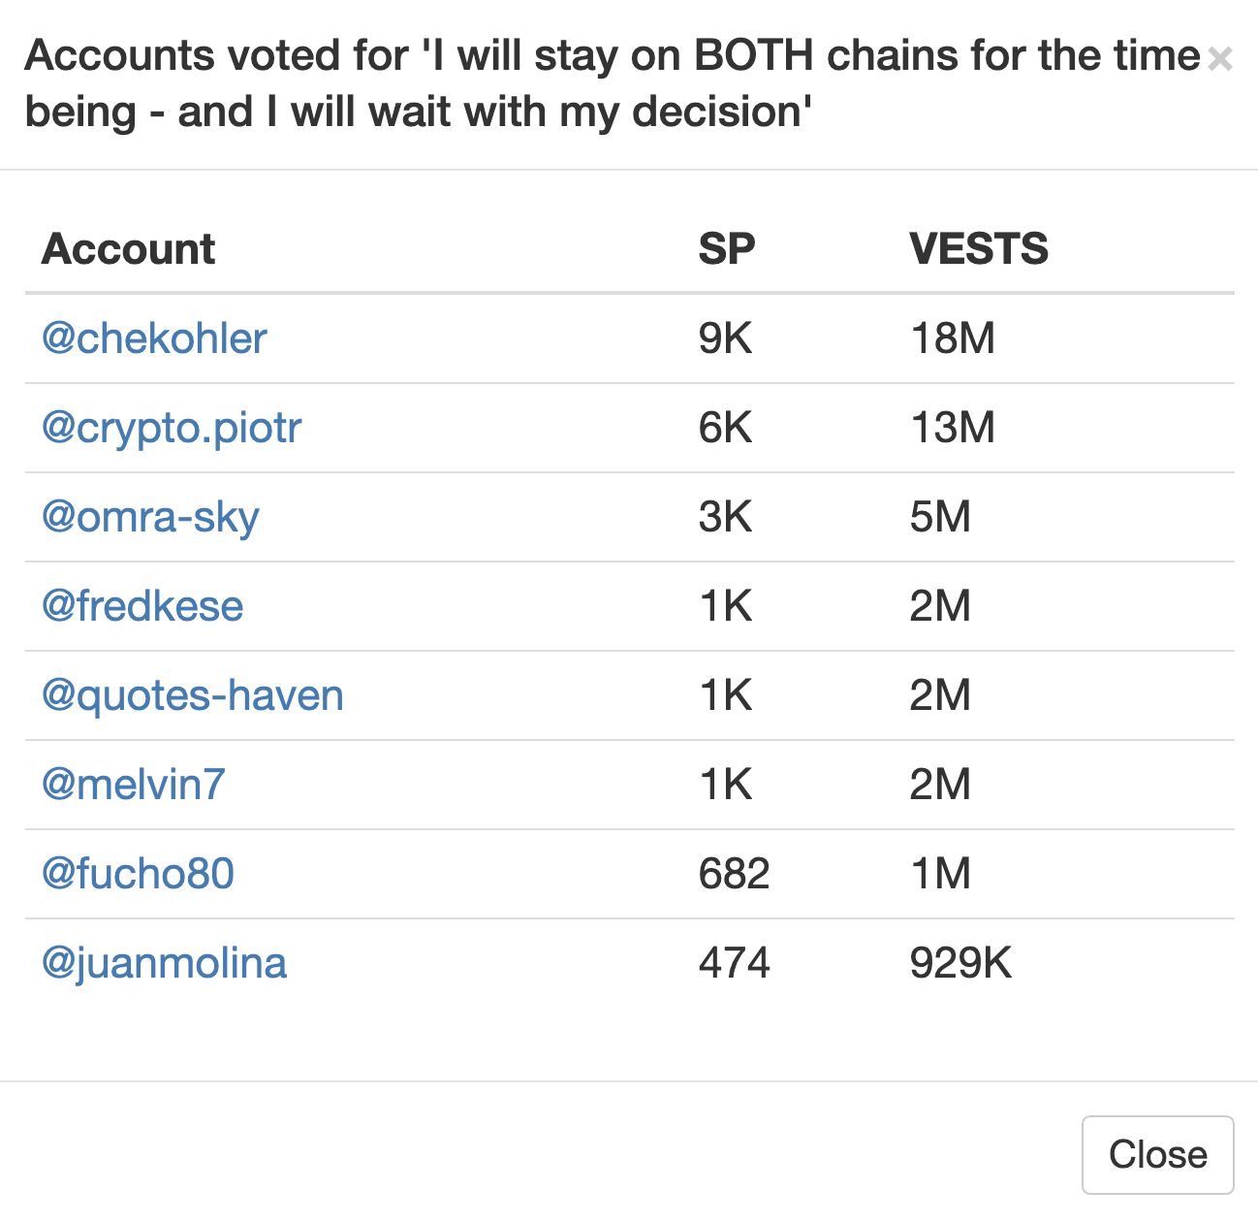Go to the @quotes-haven profile
Viewport: 1258px width, 1222px height.
[193, 695]
